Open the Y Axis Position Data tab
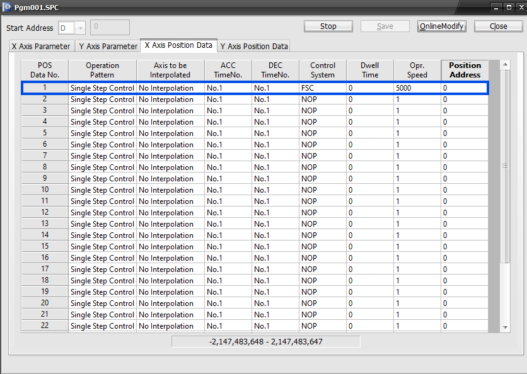Screen dimensions: 527x374 pos(254,47)
